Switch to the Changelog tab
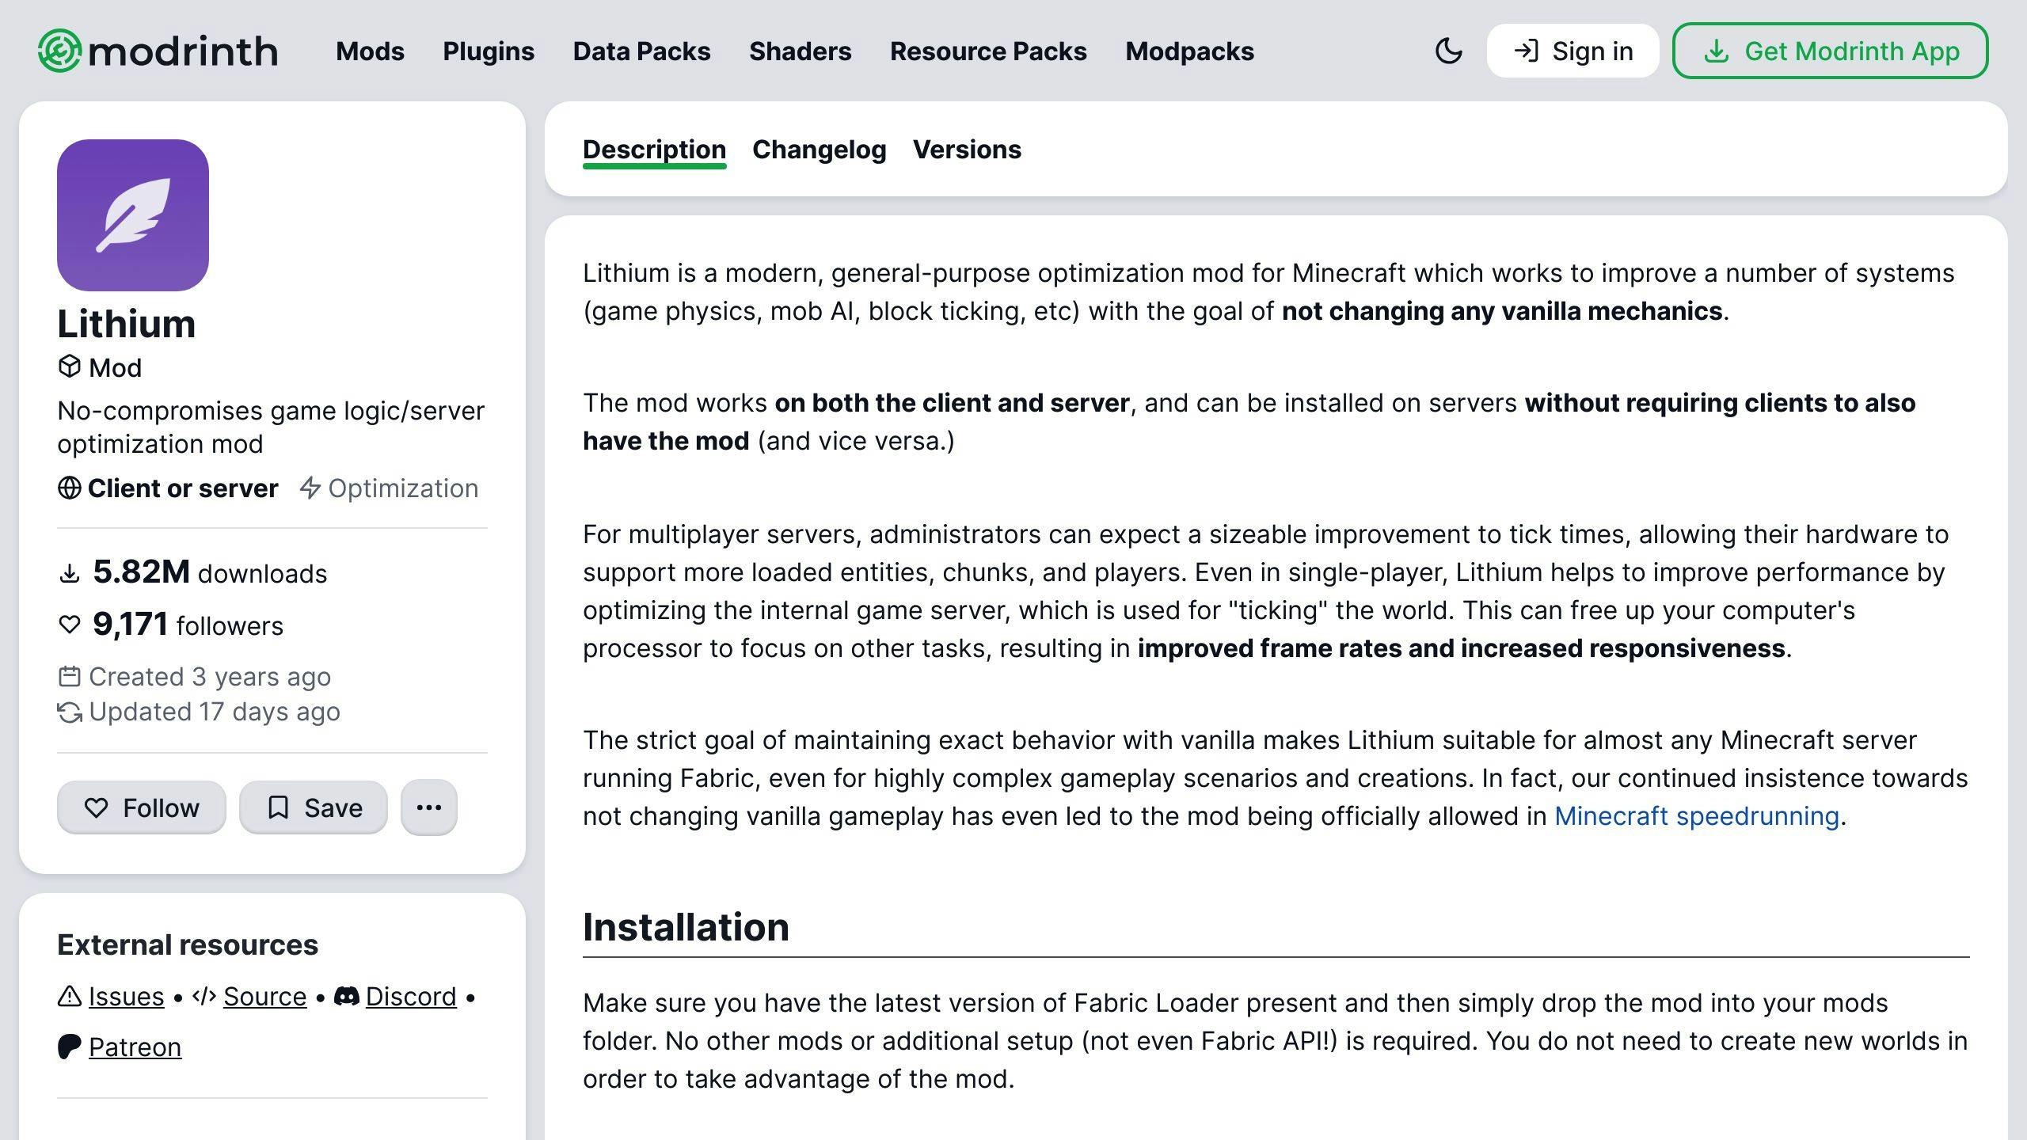 (819, 150)
